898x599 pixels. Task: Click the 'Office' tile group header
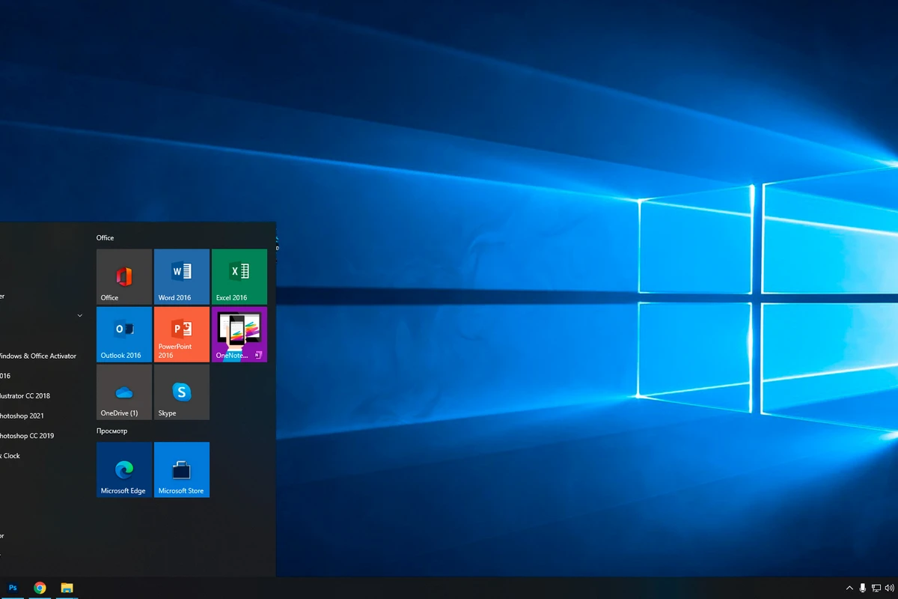(106, 238)
